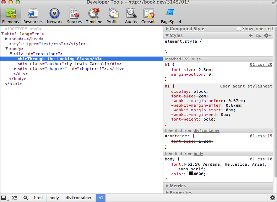Open the Elements panel
This screenshot has width=277, height=202.
coord(11,16)
